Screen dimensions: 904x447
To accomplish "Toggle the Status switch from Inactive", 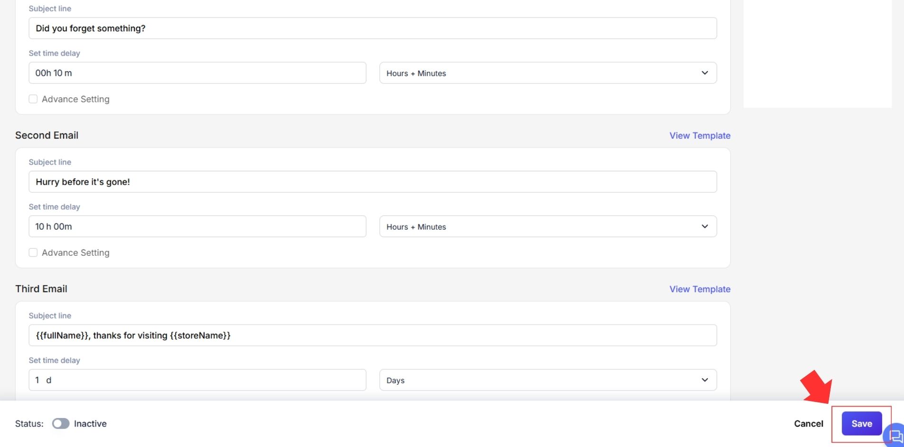I will (x=61, y=423).
